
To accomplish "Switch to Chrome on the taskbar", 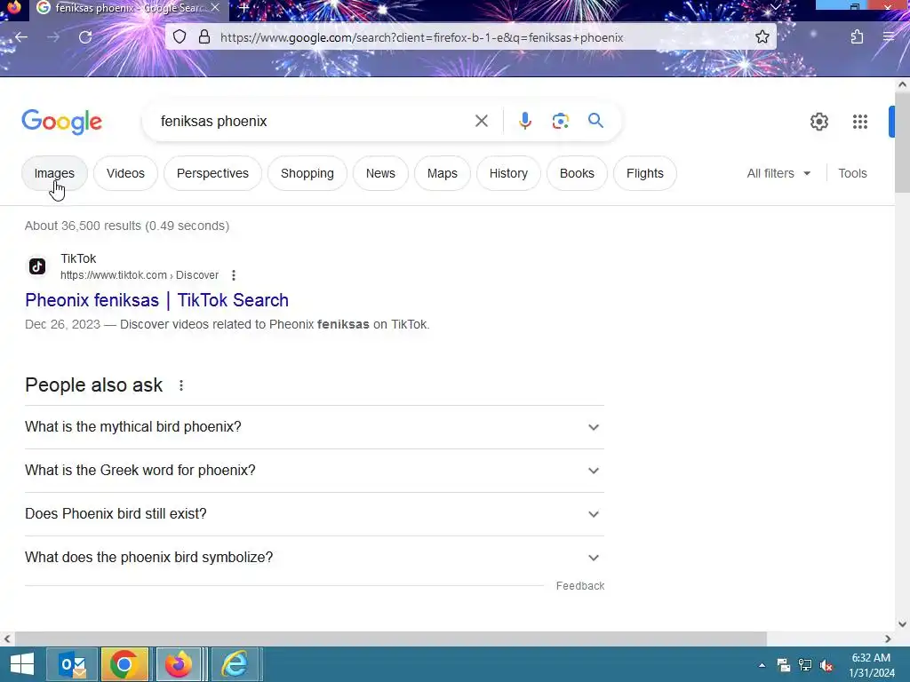I will point(124,664).
